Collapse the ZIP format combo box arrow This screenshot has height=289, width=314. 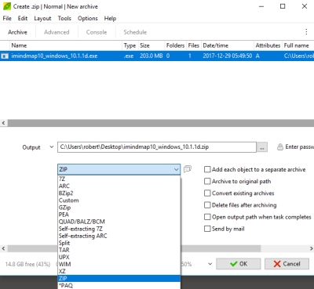pyautogui.click(x=176, y=169)
